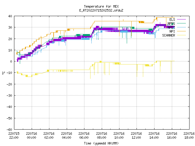
Task: Click the SCANNER legend label
Action: pyautogui.click(x=168, y=35)
